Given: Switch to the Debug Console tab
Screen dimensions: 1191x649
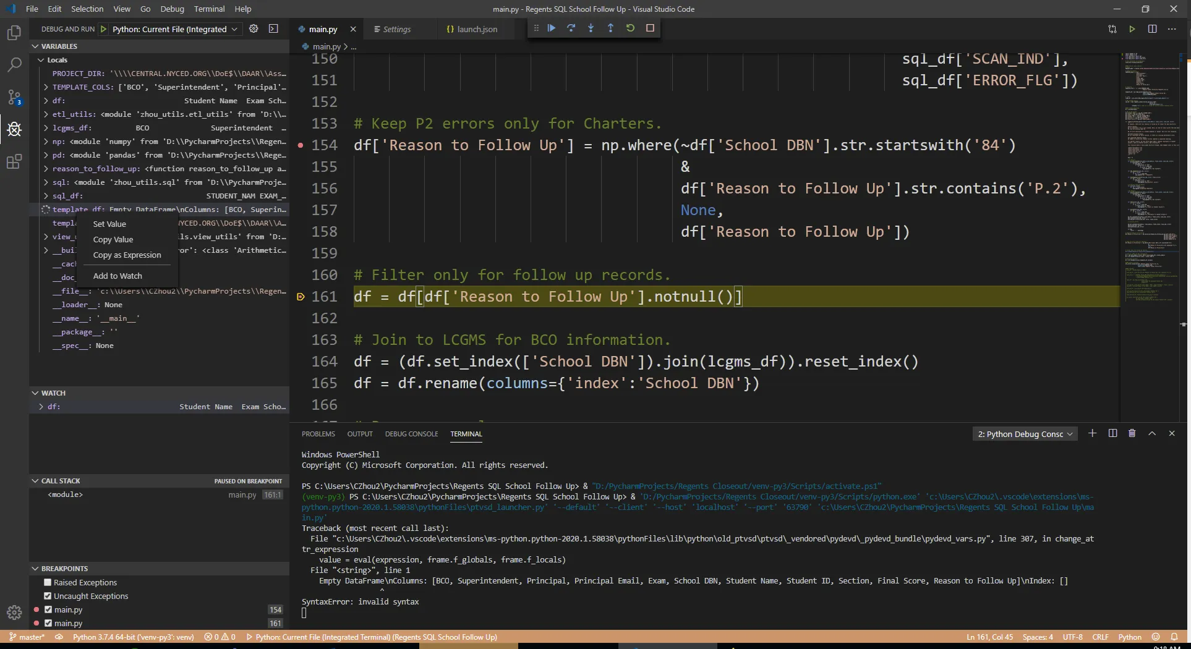Looking at the screenshot, I should 411,434.
